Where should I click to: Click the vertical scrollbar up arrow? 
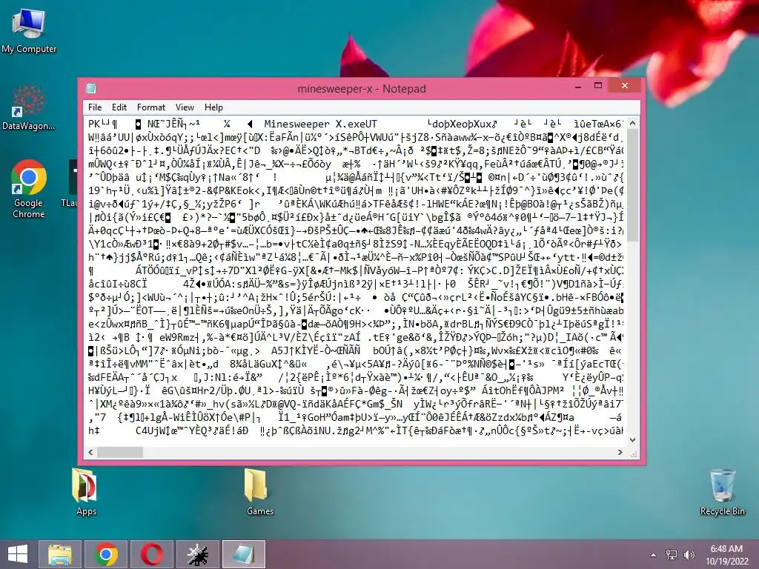coord(633,124)
